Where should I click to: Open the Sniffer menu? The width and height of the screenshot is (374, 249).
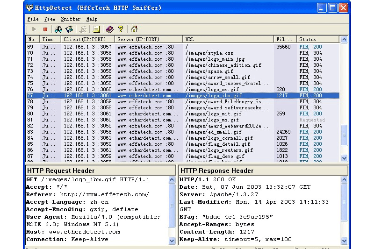(x=71, y=19)
